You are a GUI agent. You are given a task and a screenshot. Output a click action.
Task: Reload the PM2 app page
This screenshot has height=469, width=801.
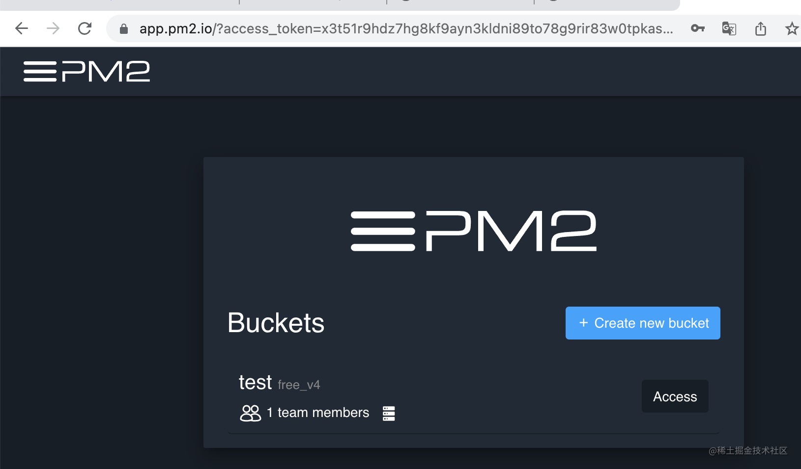click(x=85, y=28)
